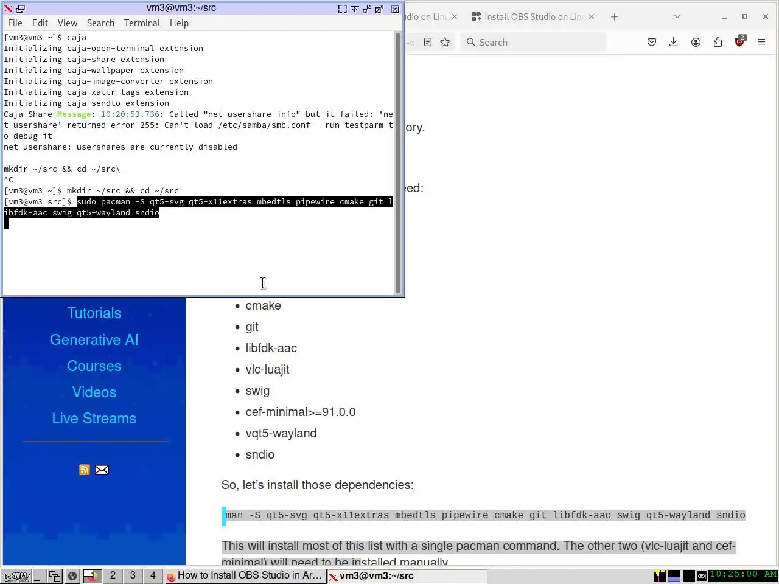Click terminal title bar window-stack icon
This screenshot has width=779, height=584.
click(20, 9)
